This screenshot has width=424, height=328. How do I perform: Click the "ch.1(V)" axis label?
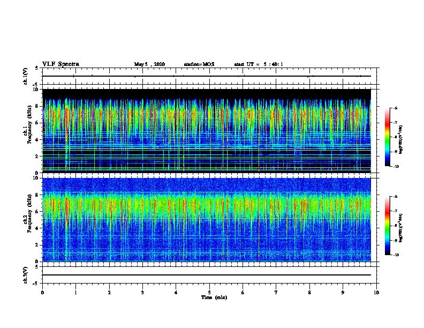(x=25, y=76)
